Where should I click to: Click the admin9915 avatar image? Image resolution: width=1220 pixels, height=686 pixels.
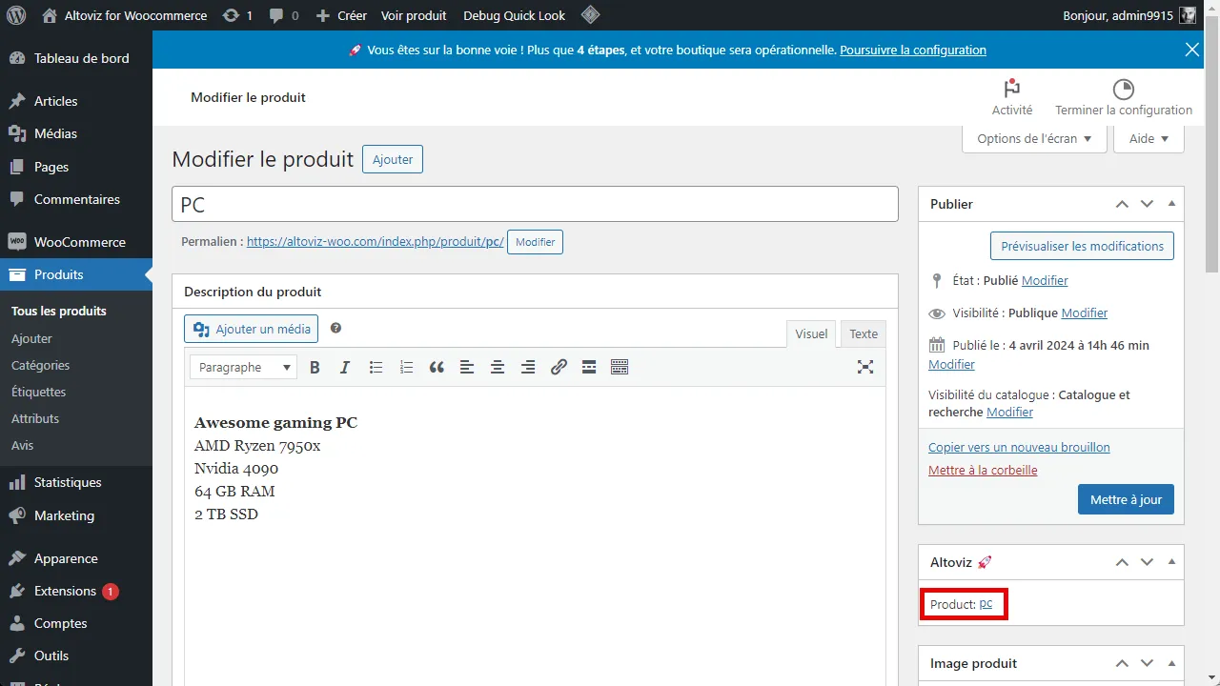(1188, 15)
